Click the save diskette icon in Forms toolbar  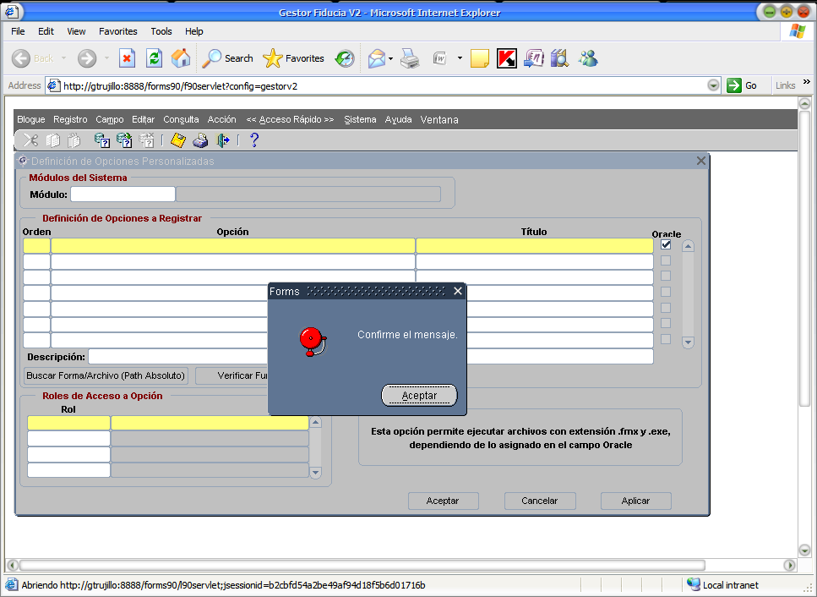pyautogui.click(x=178, y=140)
